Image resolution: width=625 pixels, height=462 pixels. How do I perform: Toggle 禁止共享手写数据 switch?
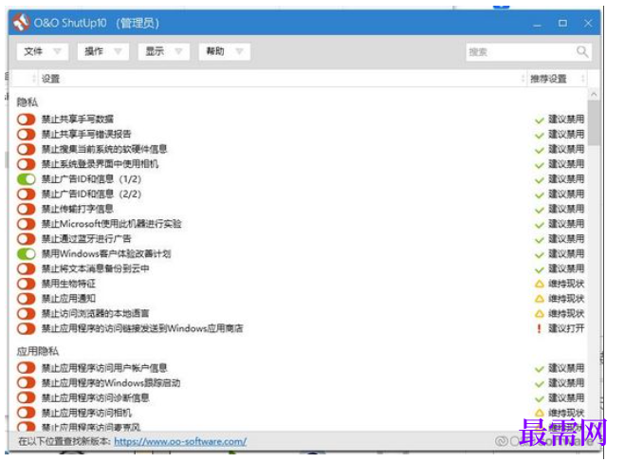pos(27,120)
